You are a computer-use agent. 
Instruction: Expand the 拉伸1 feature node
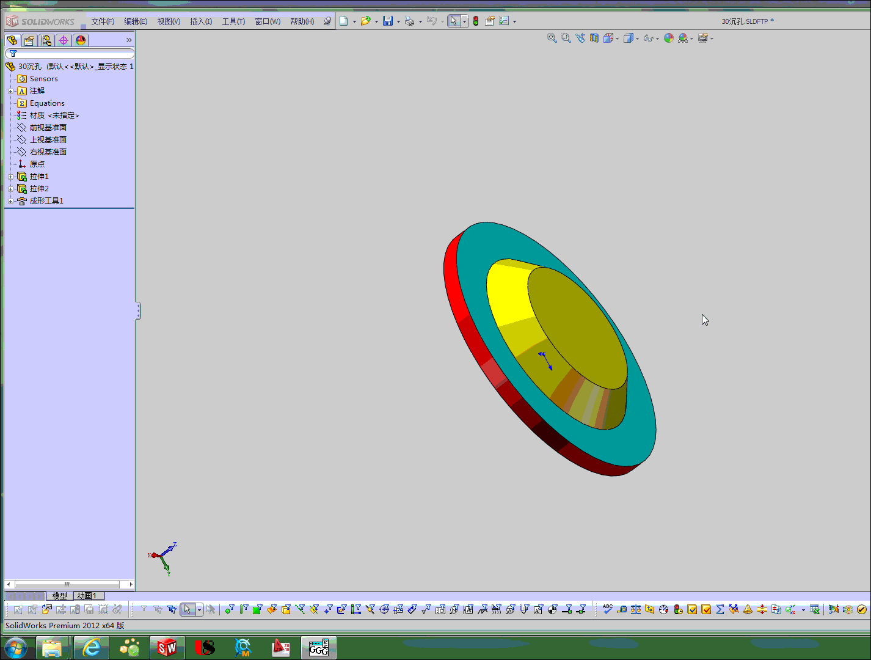click(x=10, y=177)
